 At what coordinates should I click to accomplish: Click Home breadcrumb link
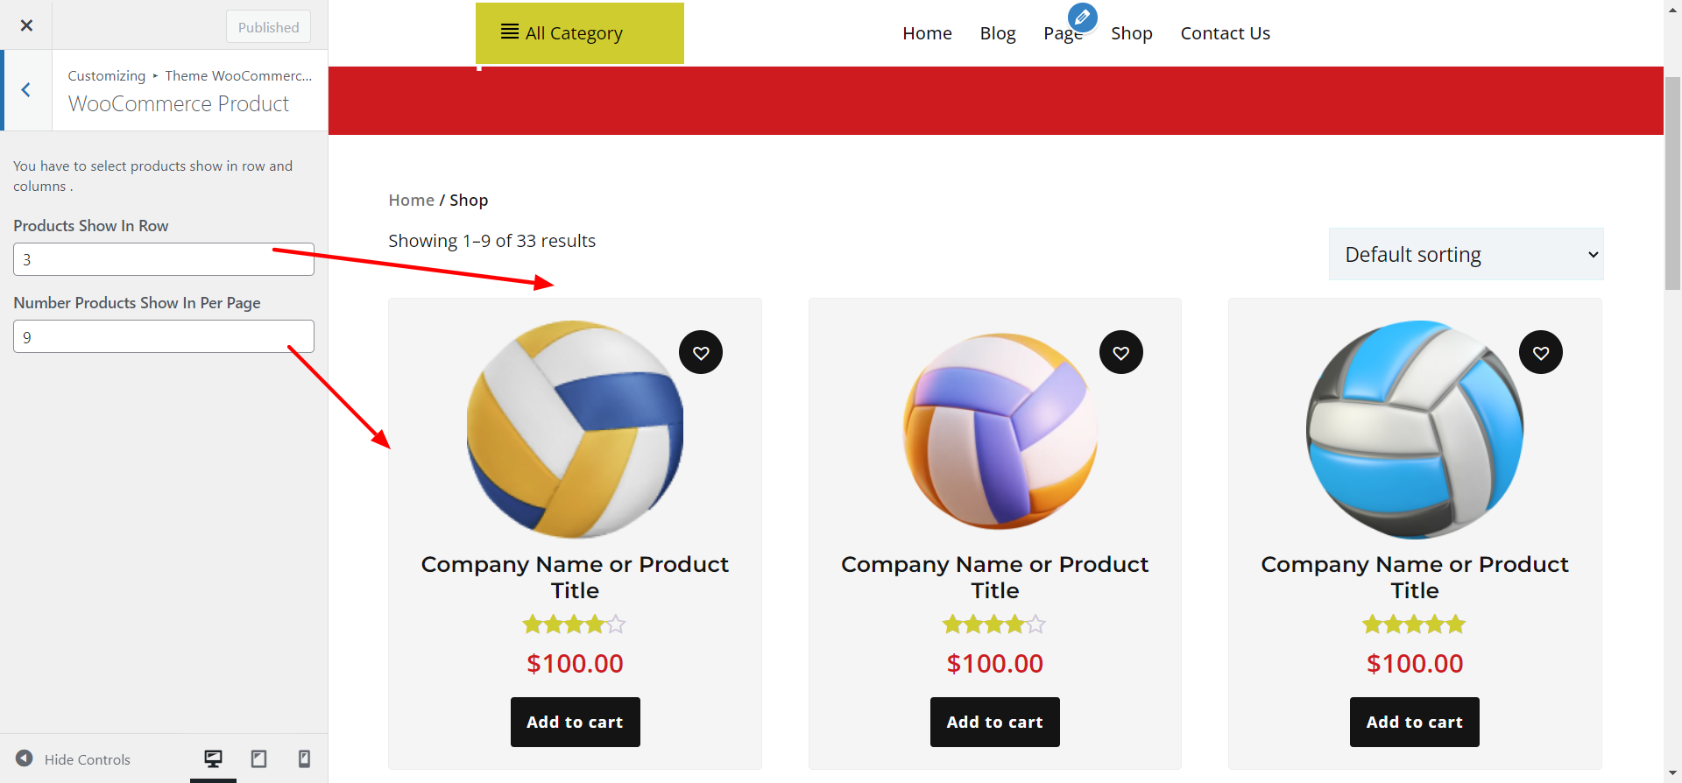pos(411,201)
